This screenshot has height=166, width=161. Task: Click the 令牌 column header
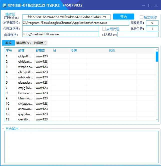click(74, 51)
